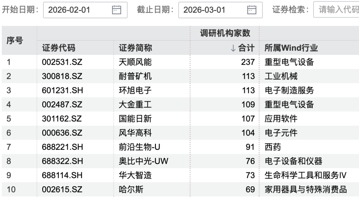Open the end date calendar picker
Image resolution: width=359 pixels, height=197 pixels.
pyautogui.click(x=252, y=10)
